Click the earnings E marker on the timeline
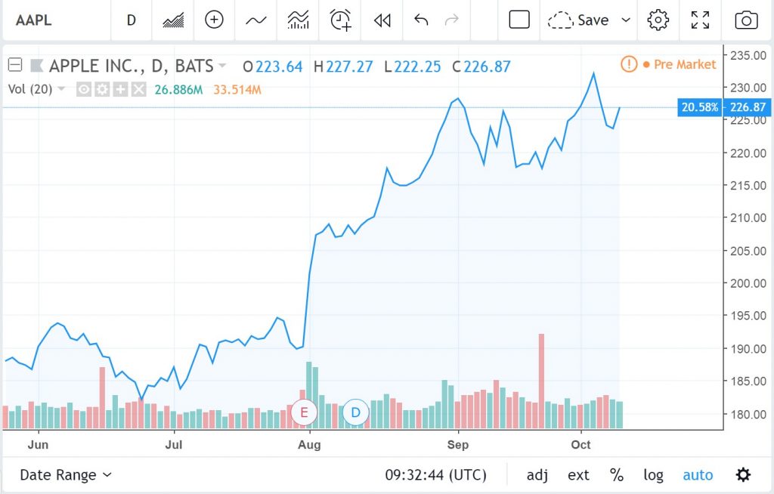774x494 pixels. (304, 412)
